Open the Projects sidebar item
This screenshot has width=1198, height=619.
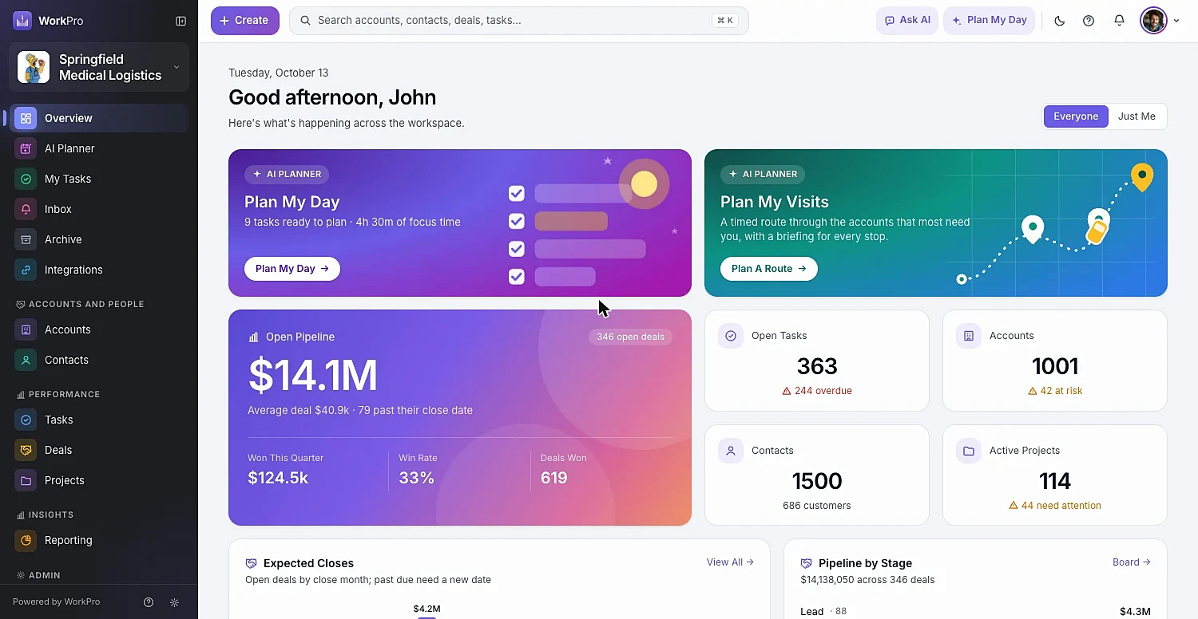pos(99,480)
